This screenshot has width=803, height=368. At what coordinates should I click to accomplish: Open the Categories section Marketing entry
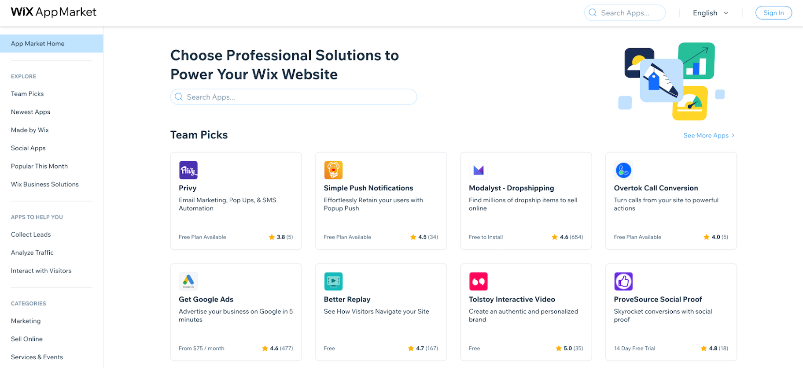[26, 321]
